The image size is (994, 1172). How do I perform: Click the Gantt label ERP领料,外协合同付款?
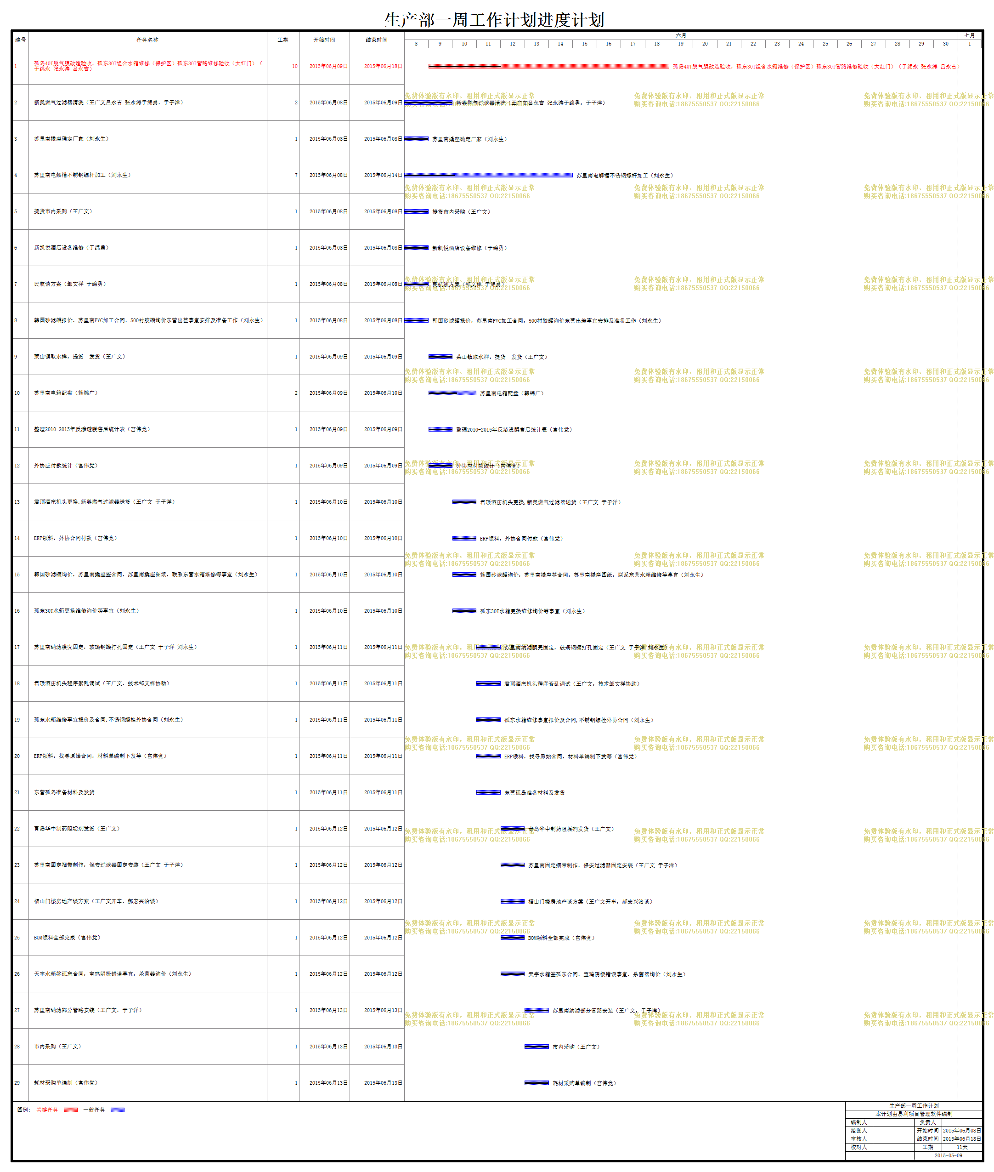[521, 538]
